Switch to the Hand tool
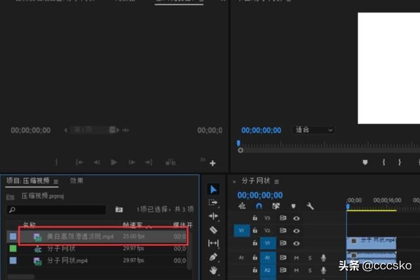The image size is (420, 280). pyautogui.click(x=213, y=270)
